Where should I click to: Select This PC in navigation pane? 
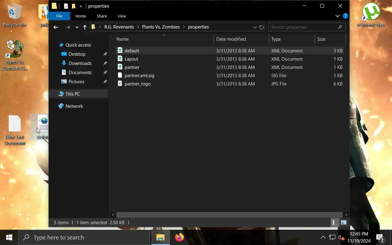click(x=73, y=94)
